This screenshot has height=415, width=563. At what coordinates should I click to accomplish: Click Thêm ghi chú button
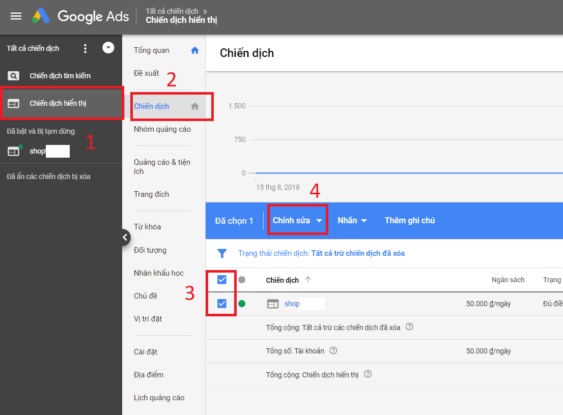click(410, 221)
